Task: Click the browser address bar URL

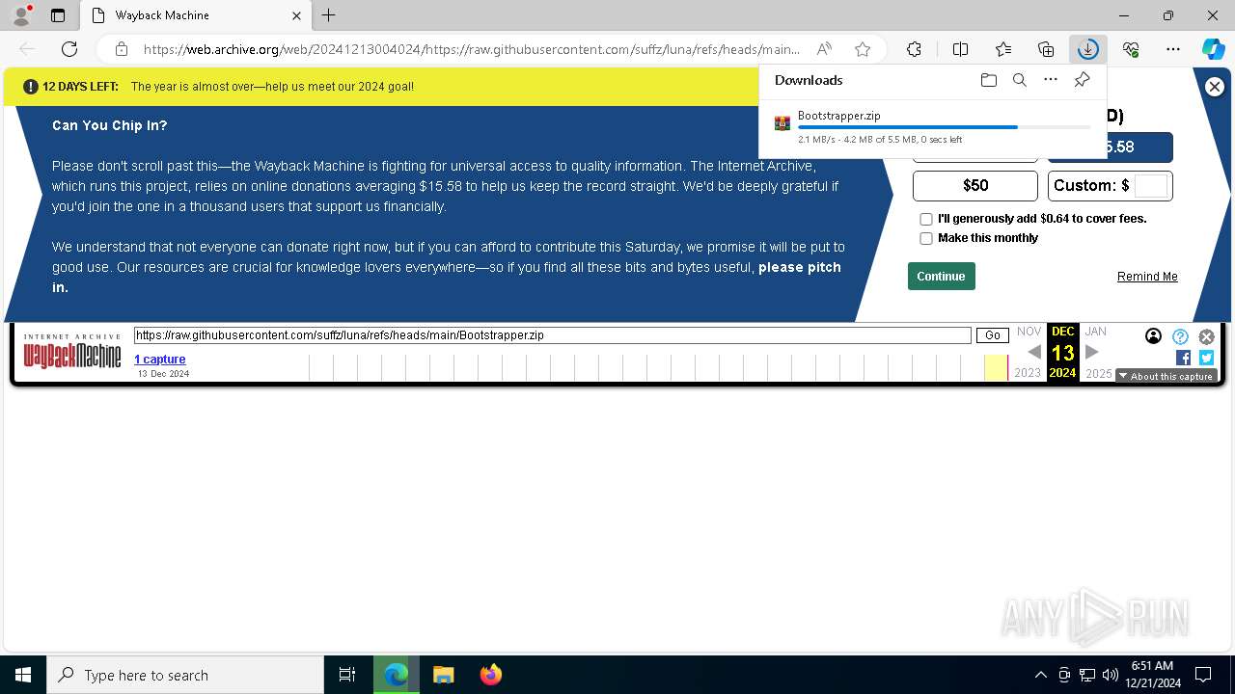Action: pos(471,49)
